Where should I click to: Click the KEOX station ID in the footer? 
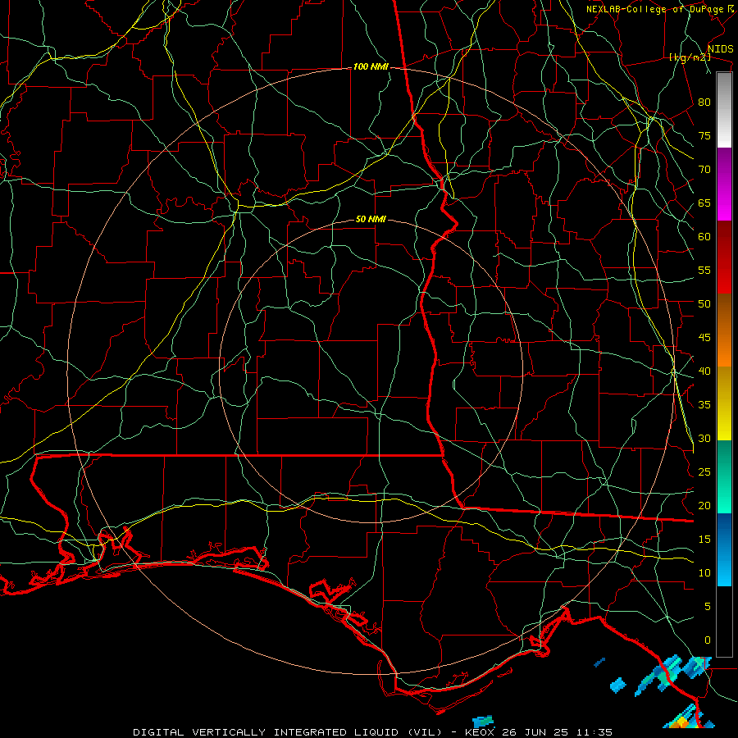[481, 732]
